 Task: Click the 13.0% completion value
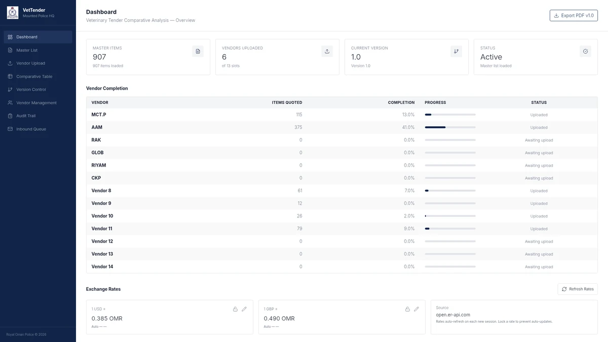coord(408,115)
